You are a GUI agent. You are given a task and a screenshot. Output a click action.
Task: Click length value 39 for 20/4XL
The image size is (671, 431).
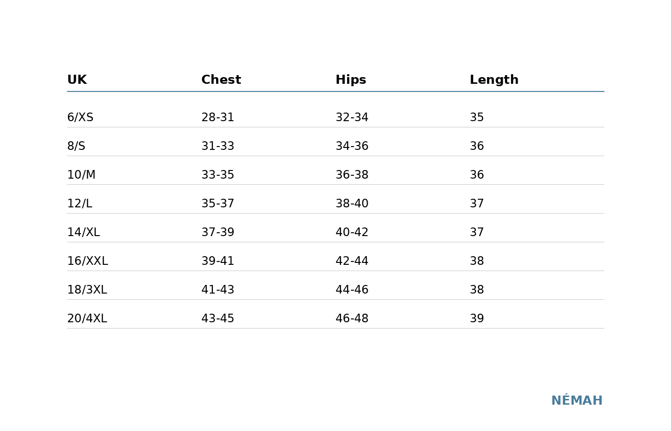tap(476, 318)
